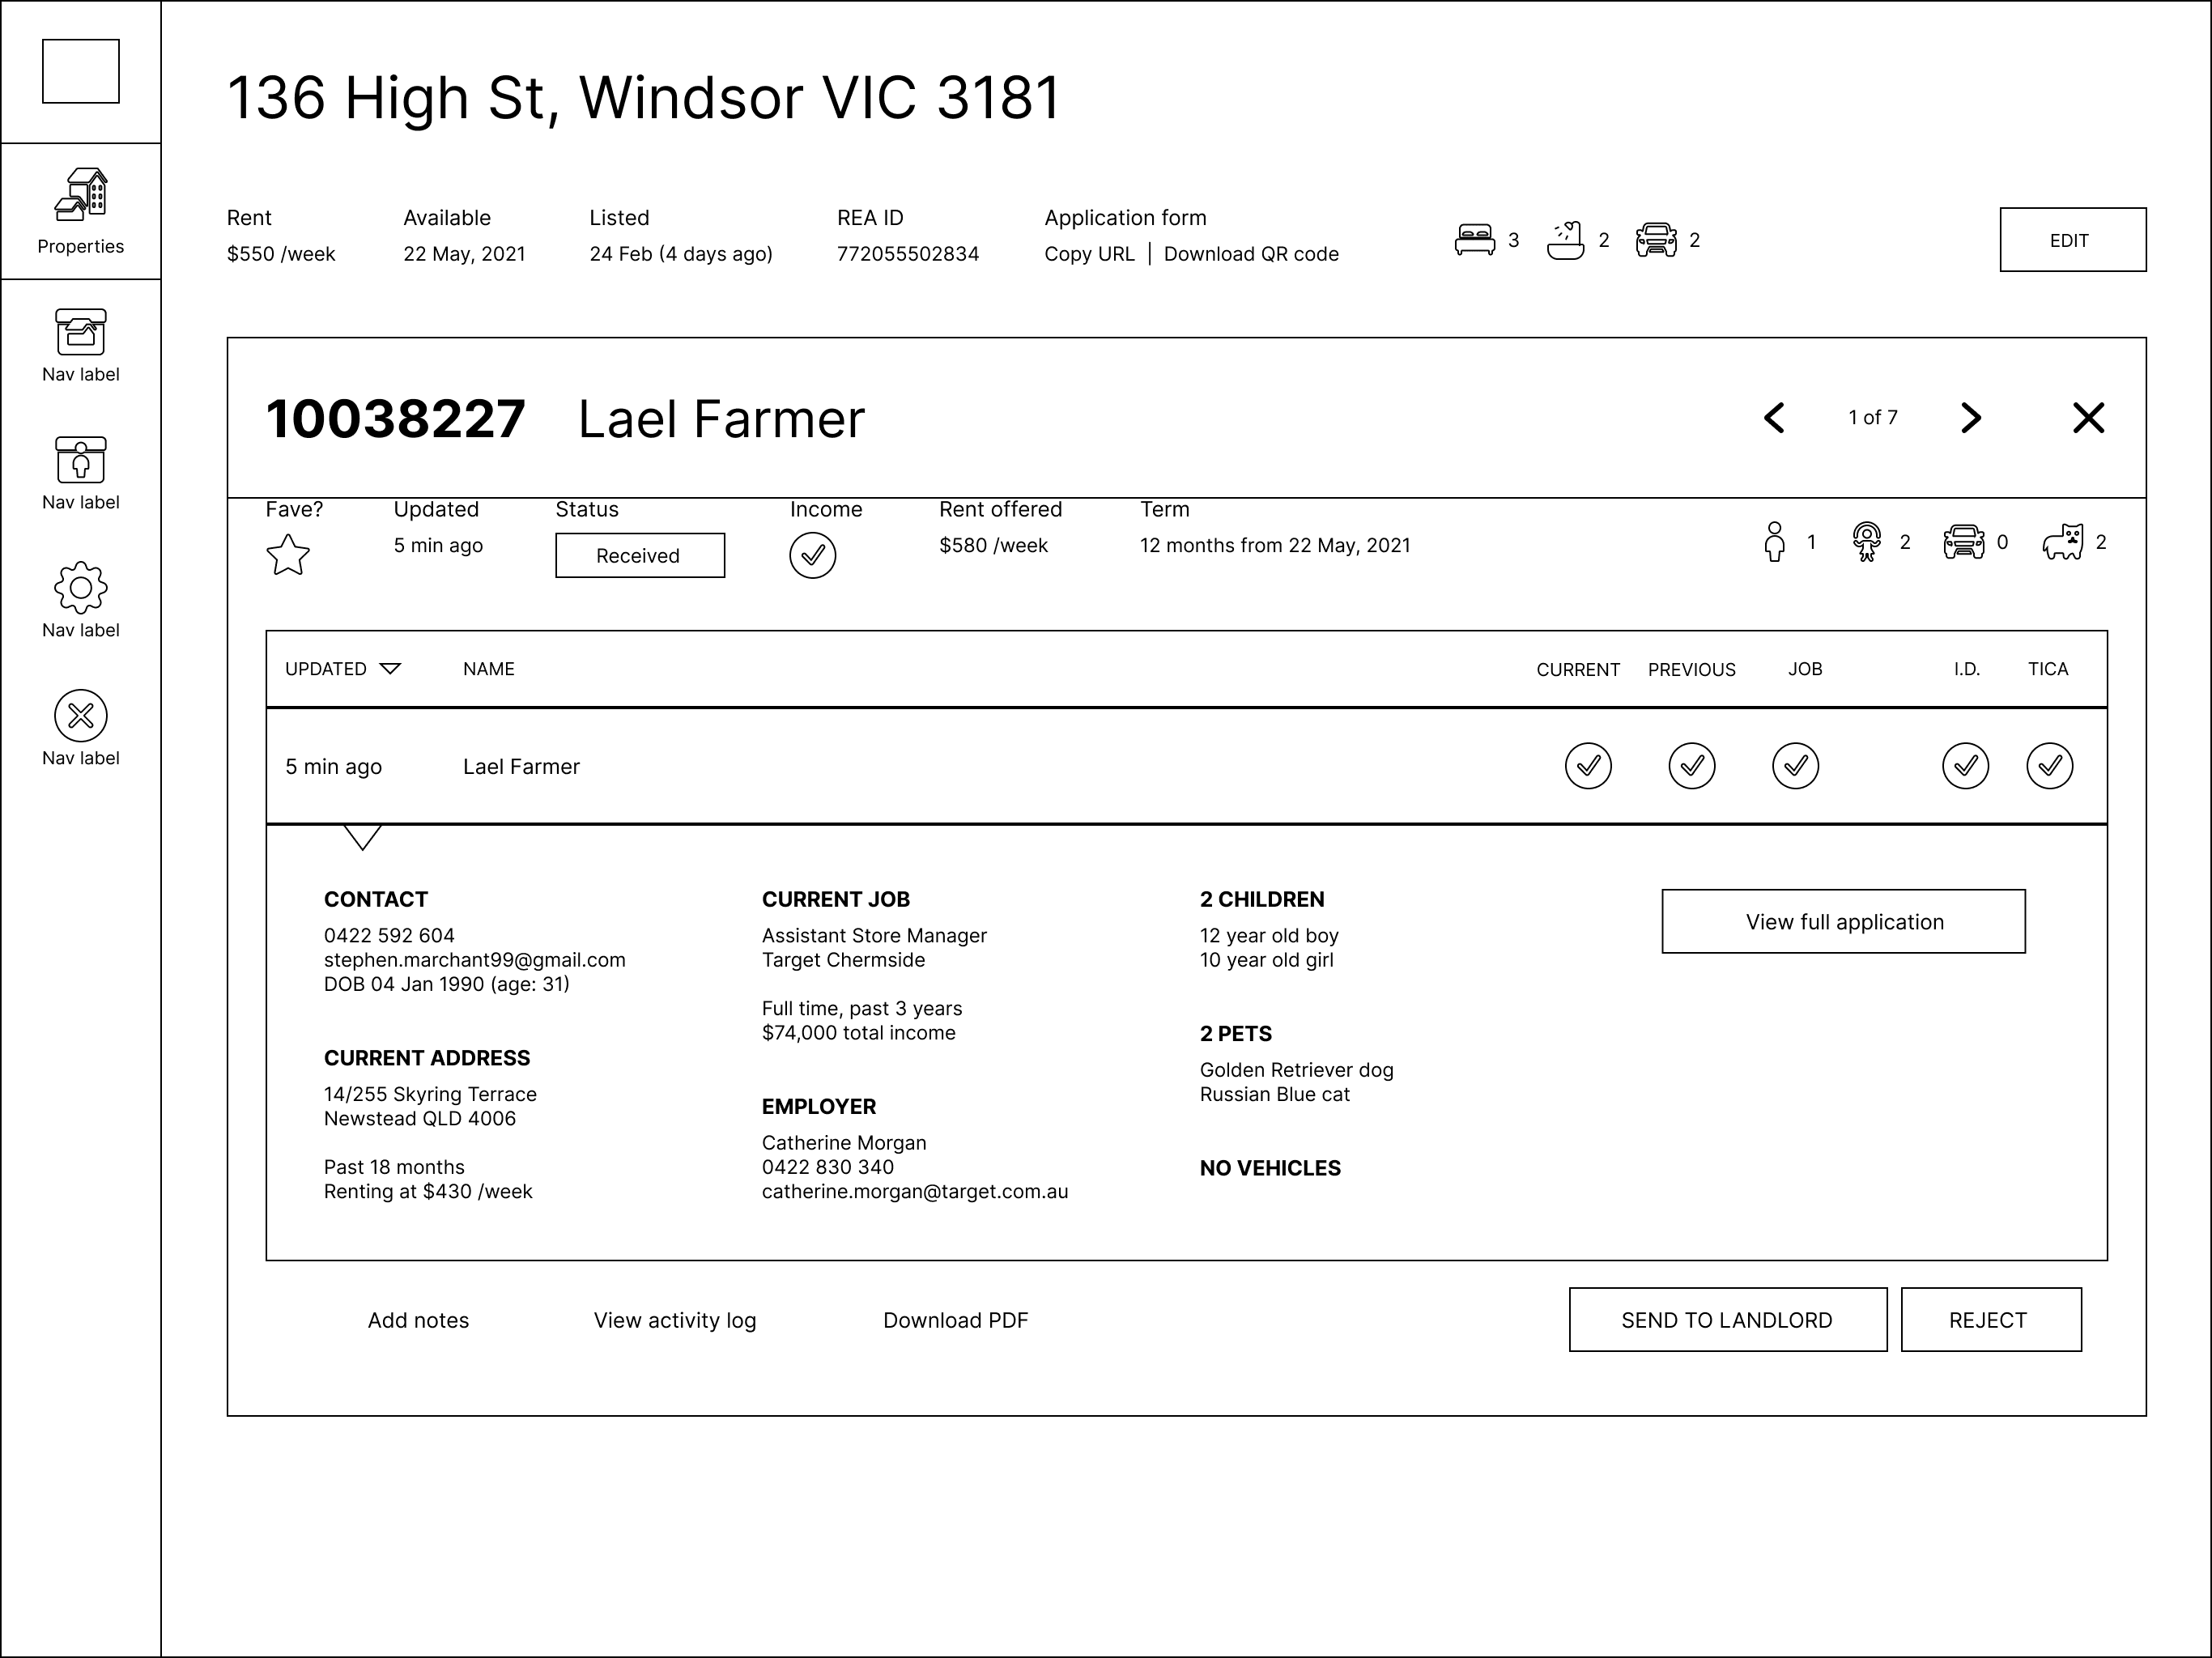Reject the application

pos(1991,1320)
